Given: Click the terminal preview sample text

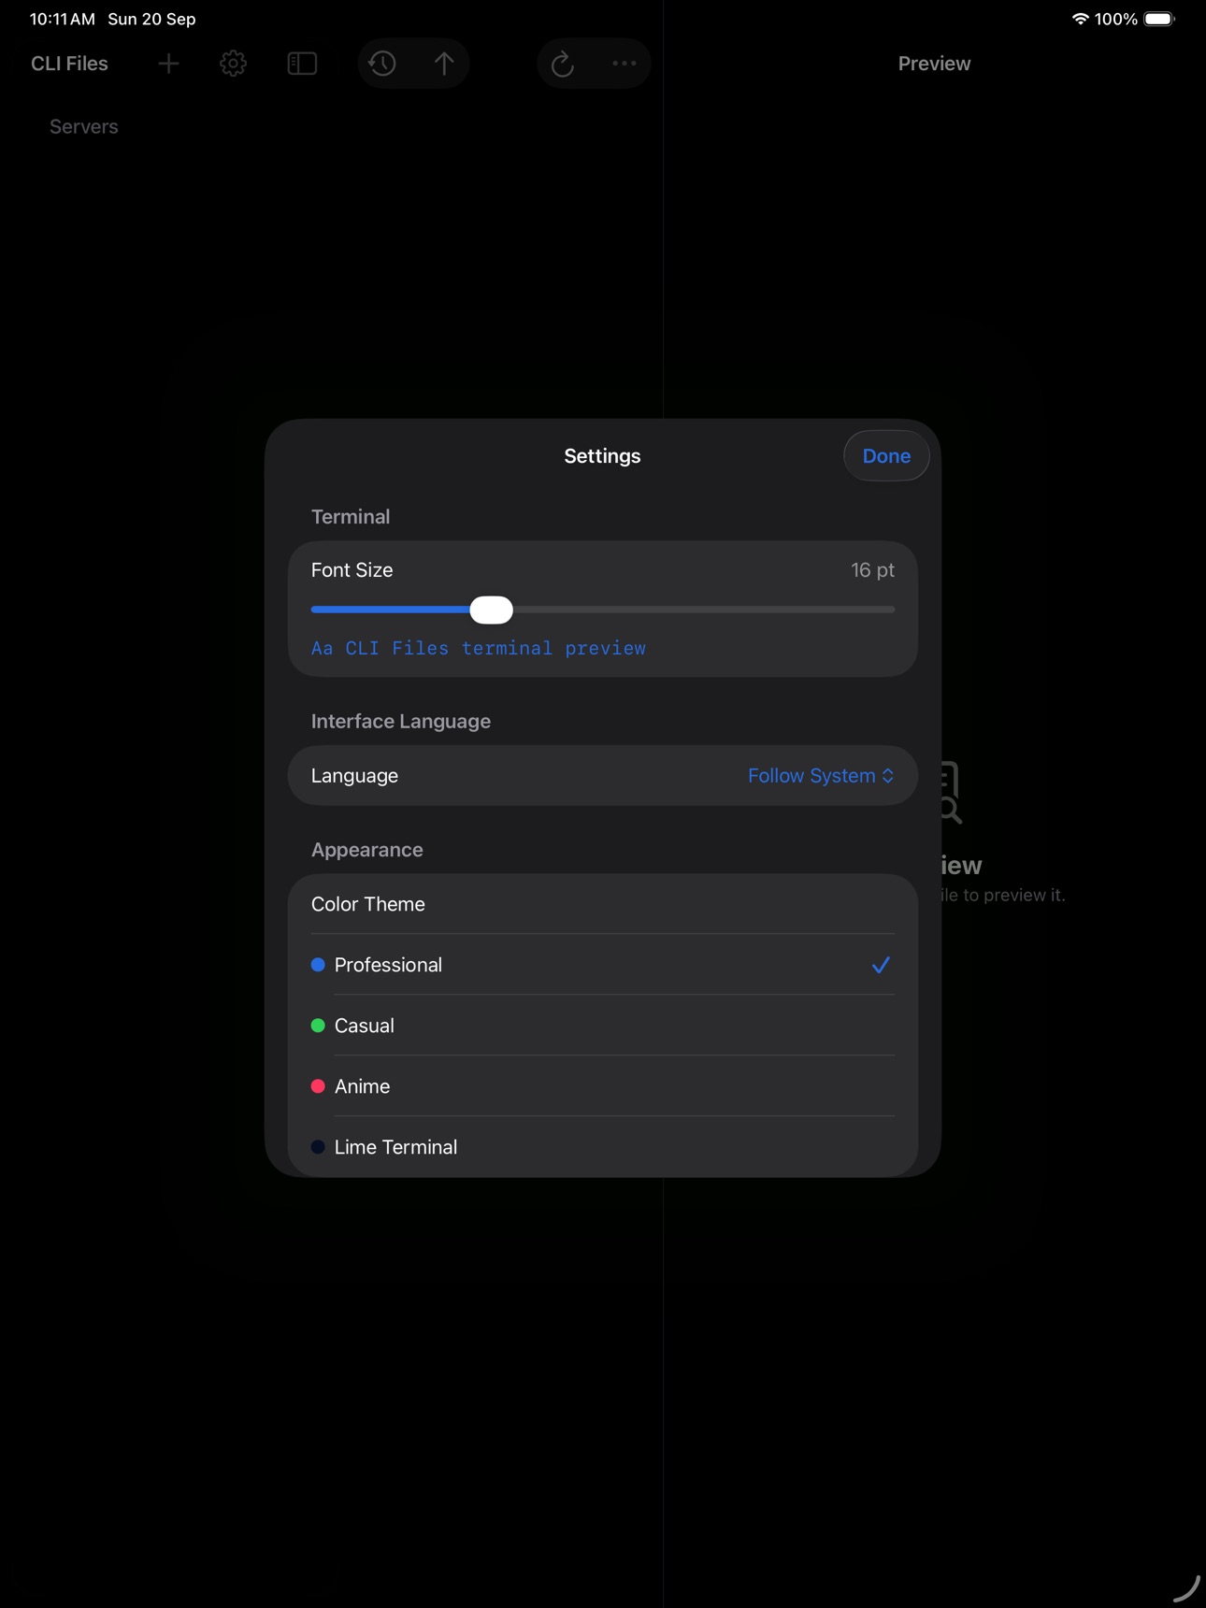Looking at the screenshot, I should click(479, 648).
